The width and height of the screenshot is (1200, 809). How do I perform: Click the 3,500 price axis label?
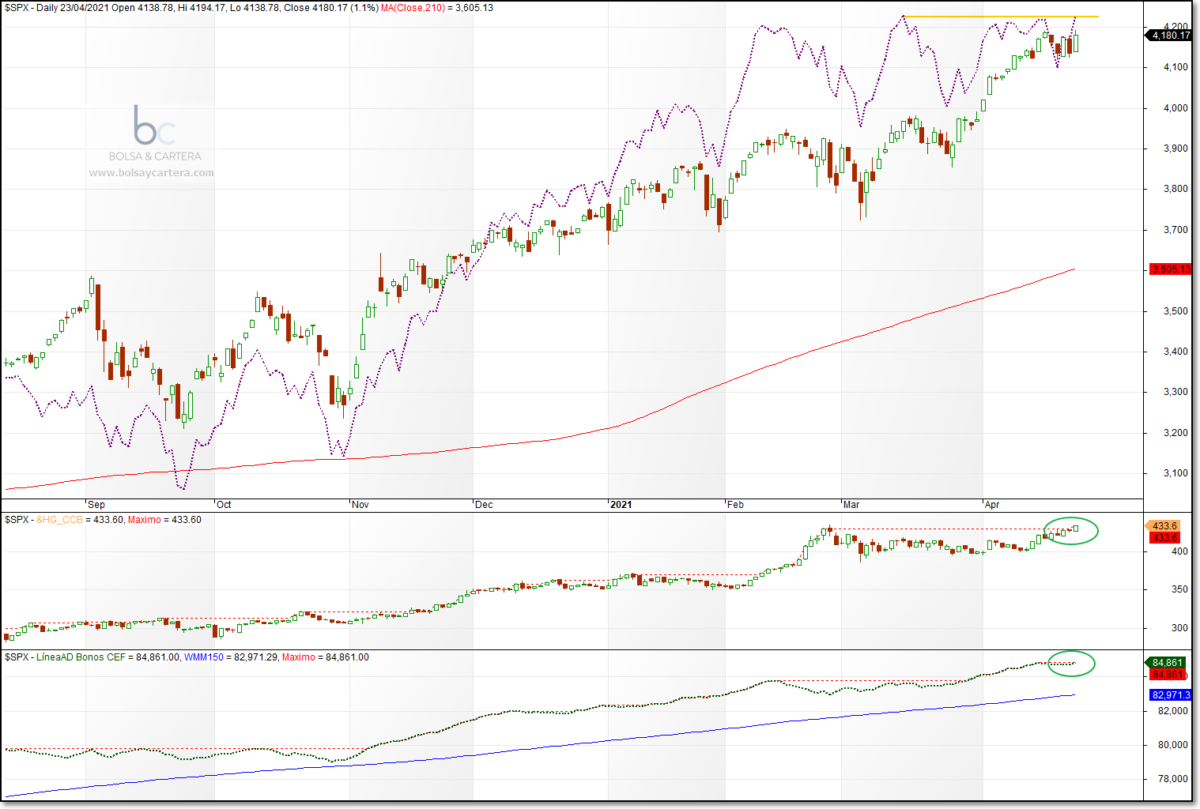(x=1175, y=311)
